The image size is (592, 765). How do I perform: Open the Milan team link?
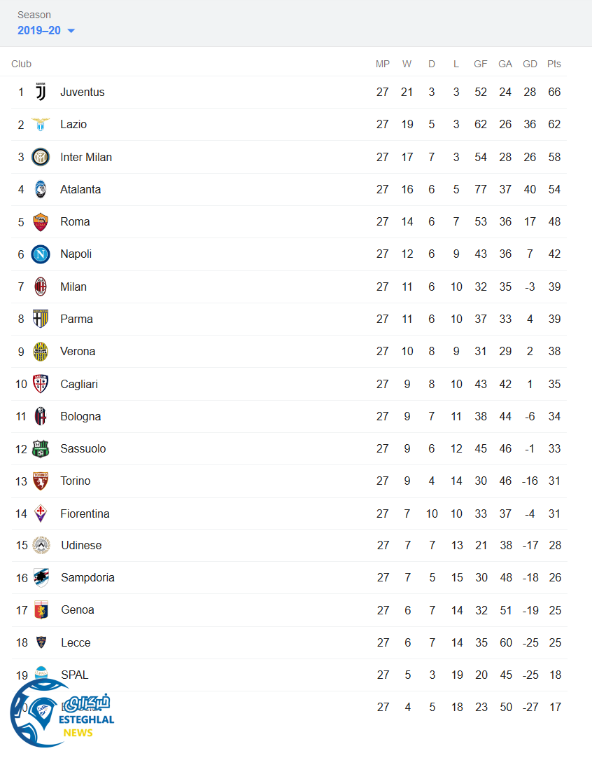coord(73,287)
